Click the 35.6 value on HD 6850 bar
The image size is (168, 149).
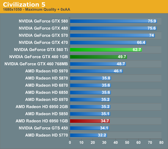coord(106,92)
